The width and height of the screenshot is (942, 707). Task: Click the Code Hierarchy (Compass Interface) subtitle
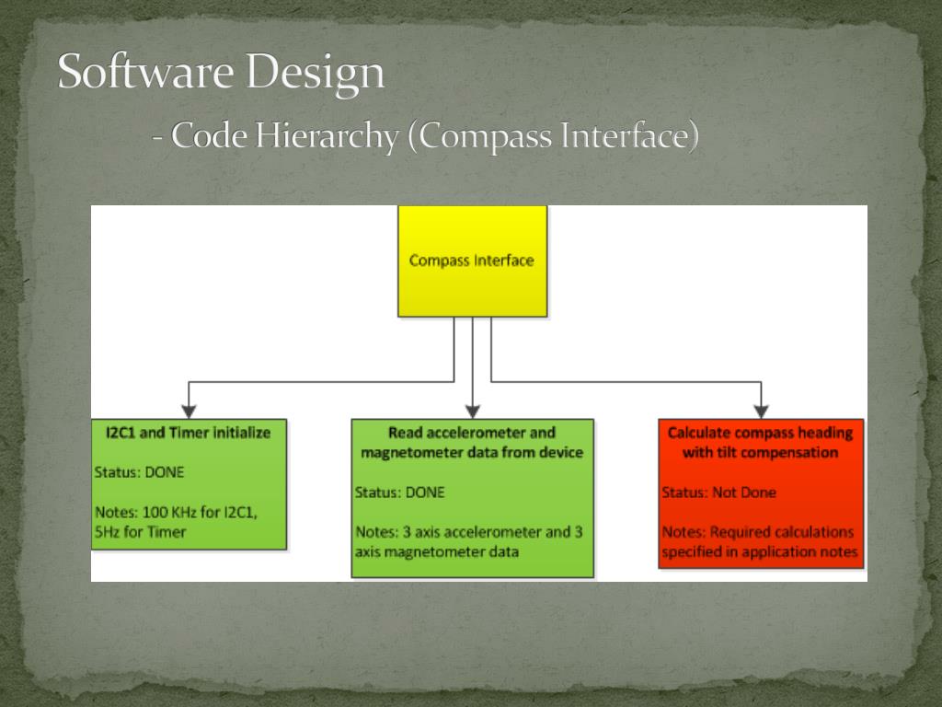point(425,135)
